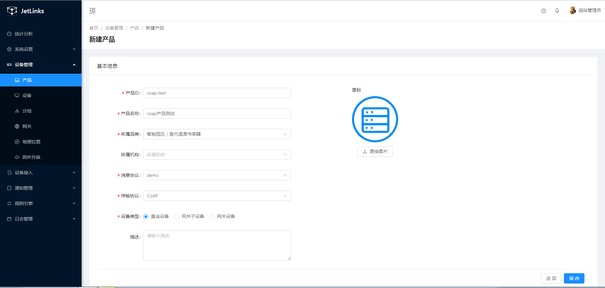Viewport: 605px width, 288px height.
Task: Select the 直连设备 radio option
Action: click(146, 217)
